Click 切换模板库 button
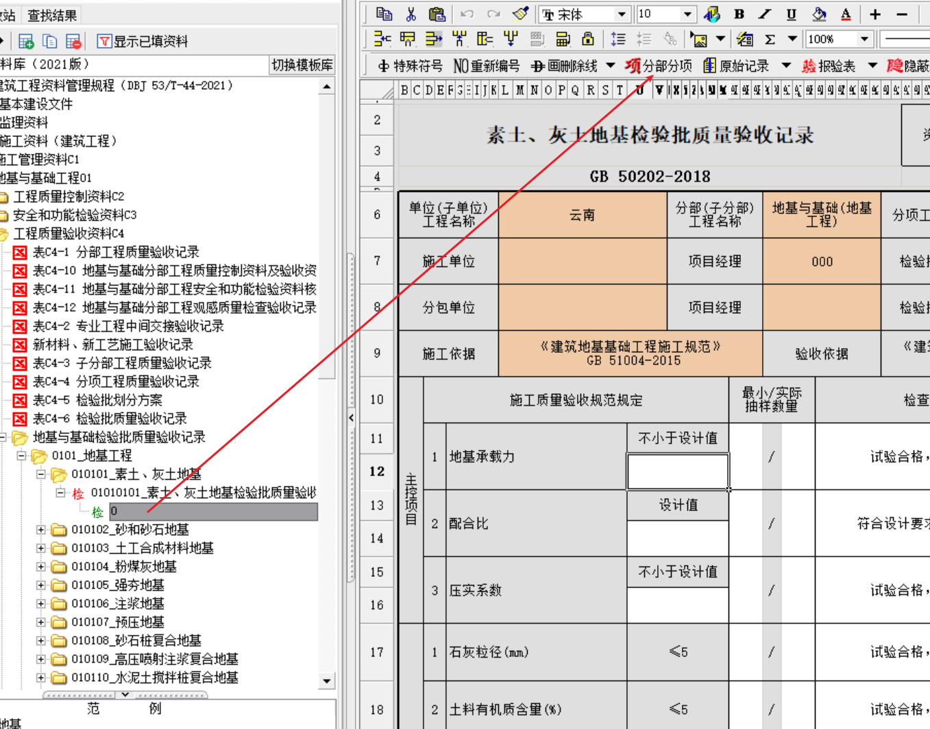 (302, 65)
